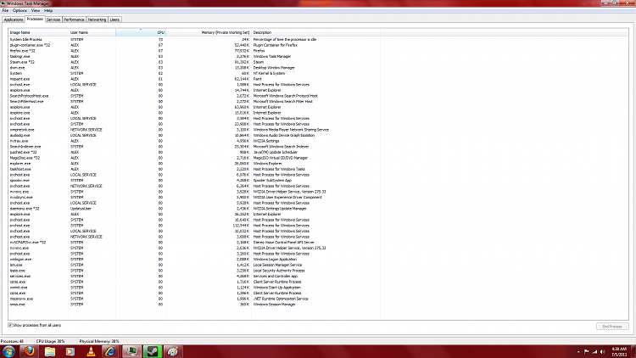The height and width of the screenshot is (358, 636).
Task: Switch to the Services tab
Action: [x=53, y=20]
